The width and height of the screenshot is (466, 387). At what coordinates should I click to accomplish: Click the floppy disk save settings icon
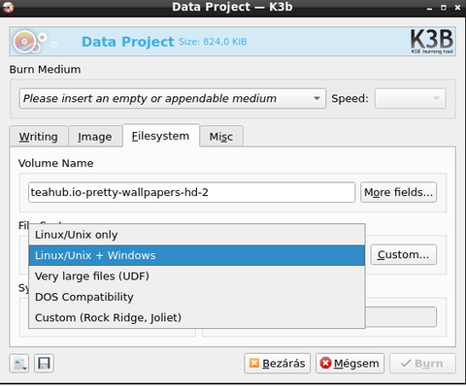pos(44,364)
